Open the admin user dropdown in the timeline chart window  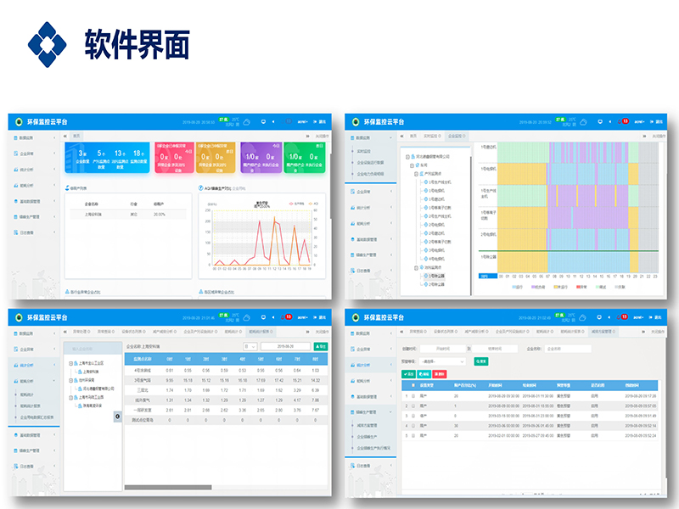click(x=639, y=122)
